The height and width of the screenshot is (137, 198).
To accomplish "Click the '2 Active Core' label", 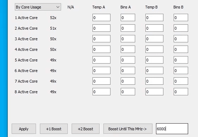I will click(x=26, y=28).
